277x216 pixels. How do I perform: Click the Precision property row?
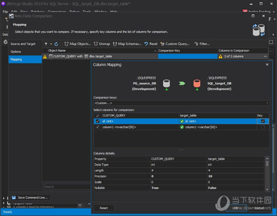[x=179, y=176]
